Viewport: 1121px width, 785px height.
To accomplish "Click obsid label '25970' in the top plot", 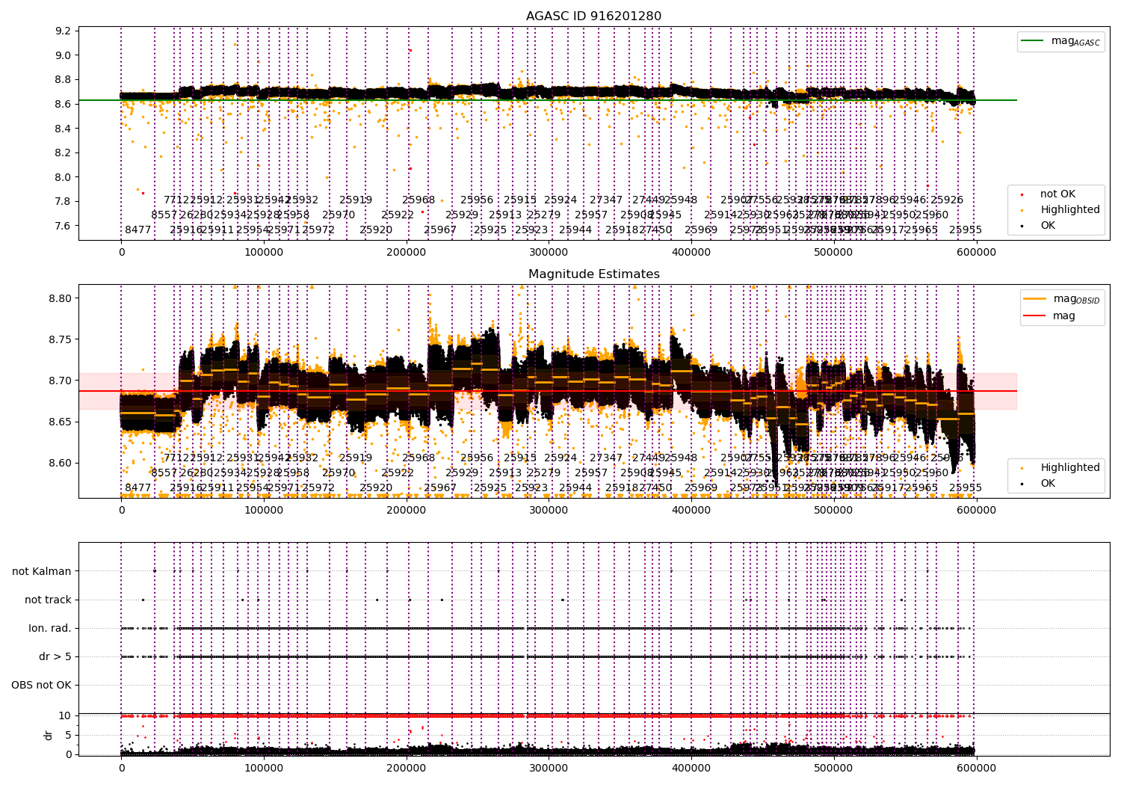I will coord(339,215).
